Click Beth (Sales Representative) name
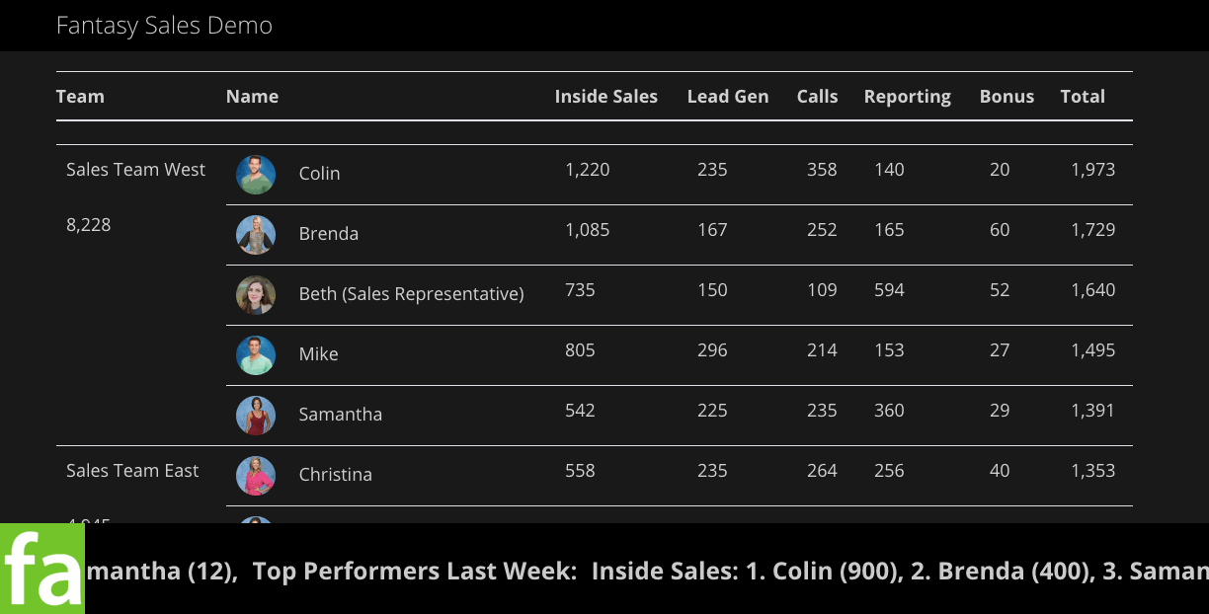 pyautogui.click(x=411, y=294)
